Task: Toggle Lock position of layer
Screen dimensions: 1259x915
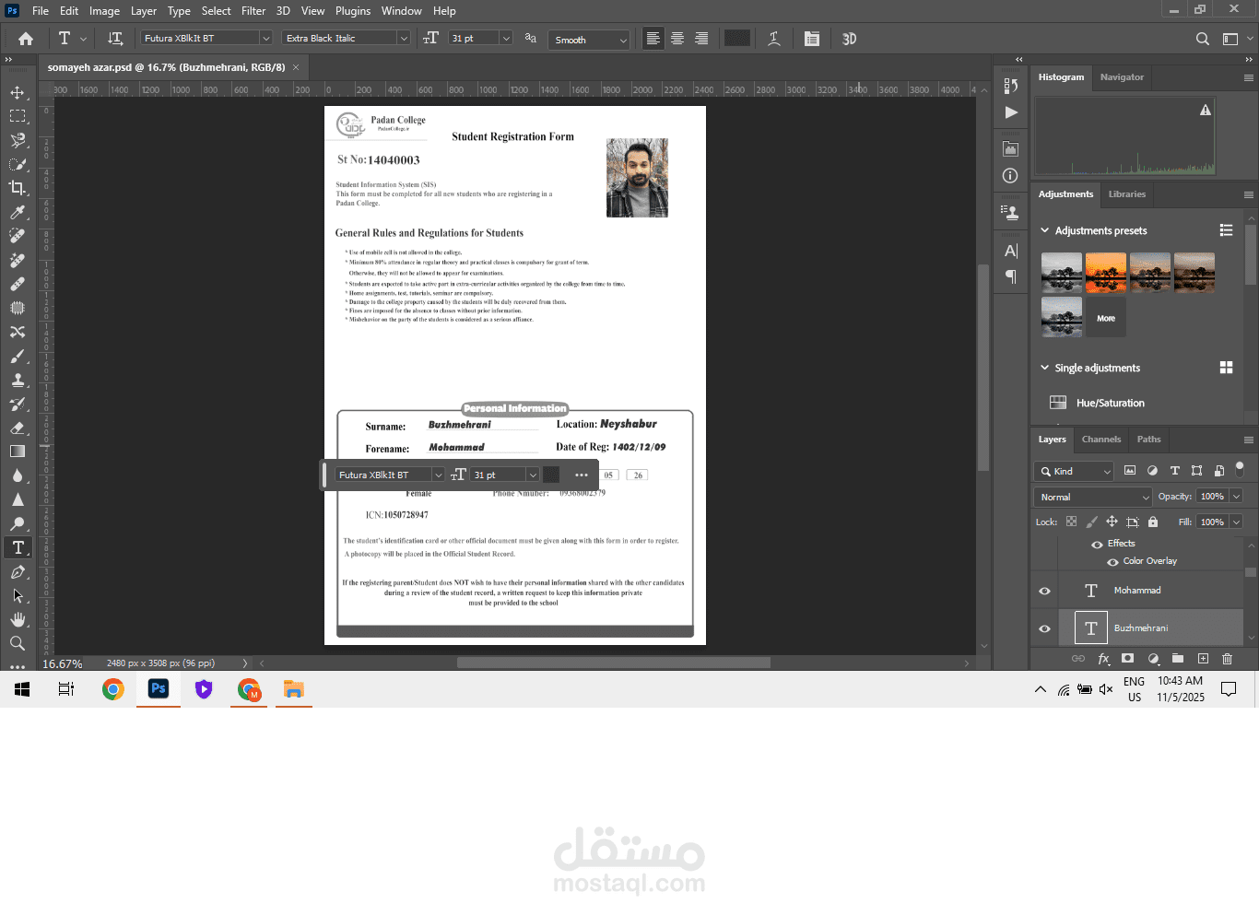Action: [x=1112, y=522]
